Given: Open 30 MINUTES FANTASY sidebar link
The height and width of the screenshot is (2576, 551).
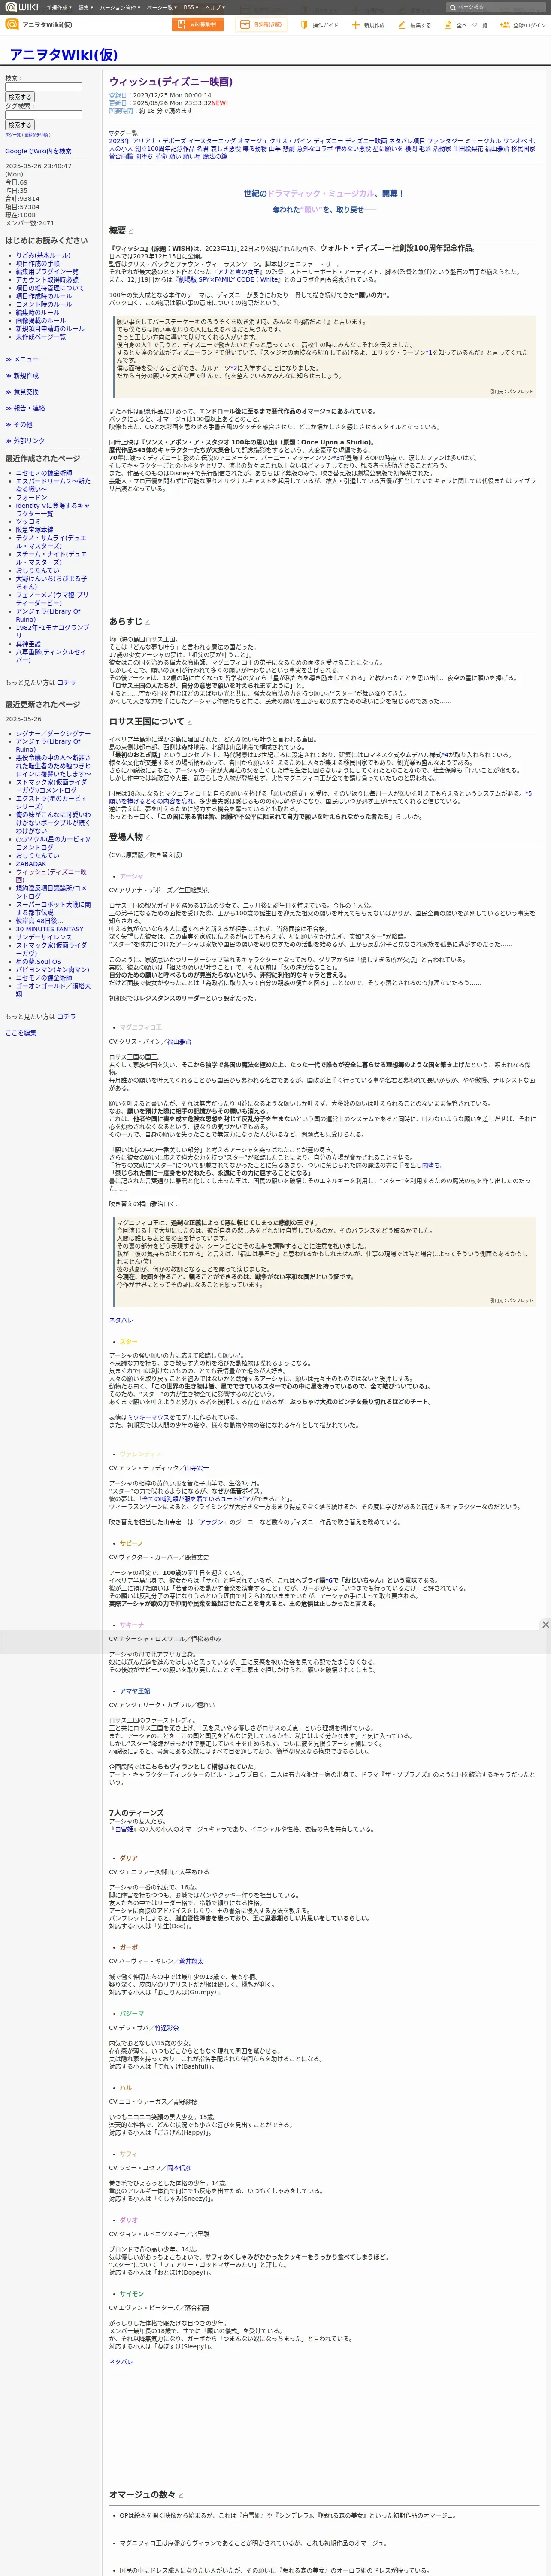Looking at the screenshot, I should pos(50,929).
